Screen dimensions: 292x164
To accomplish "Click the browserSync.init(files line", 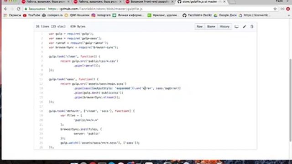I will (x=81, y=129).
